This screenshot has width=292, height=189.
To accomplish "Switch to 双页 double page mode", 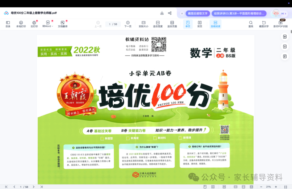I will tap(200, 24).
